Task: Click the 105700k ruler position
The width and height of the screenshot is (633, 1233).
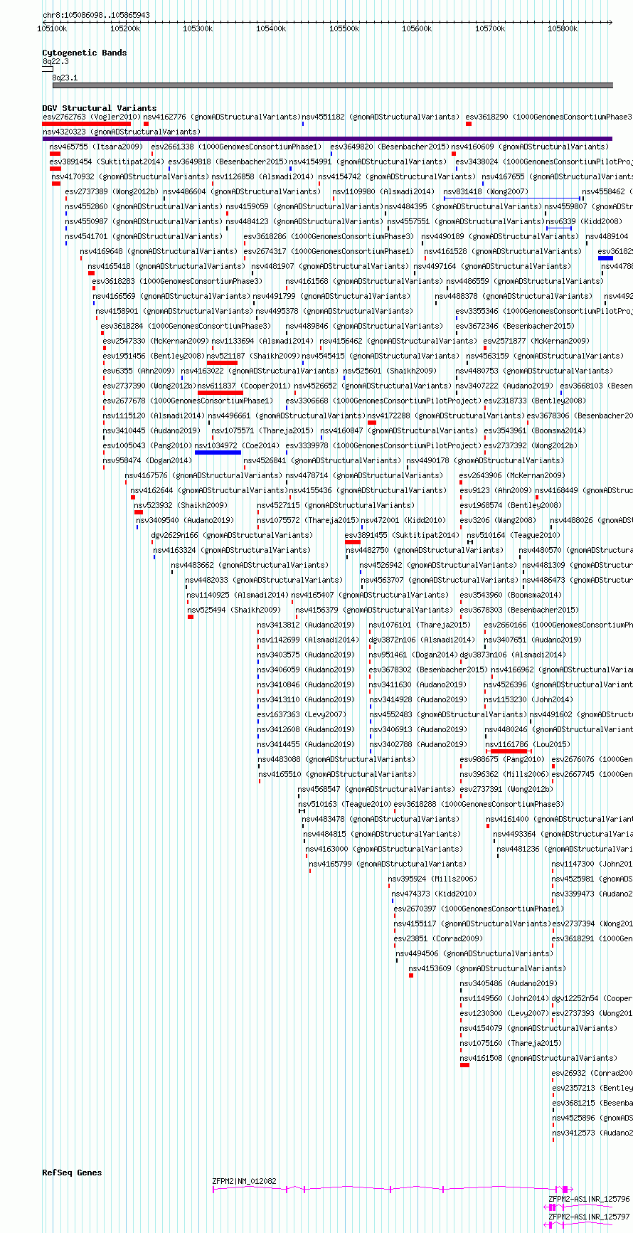Action: (x=490, y=28)
